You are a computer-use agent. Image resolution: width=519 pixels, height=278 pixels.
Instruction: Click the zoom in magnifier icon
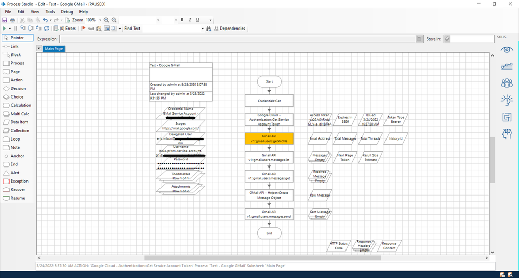[x=107, y=20]
